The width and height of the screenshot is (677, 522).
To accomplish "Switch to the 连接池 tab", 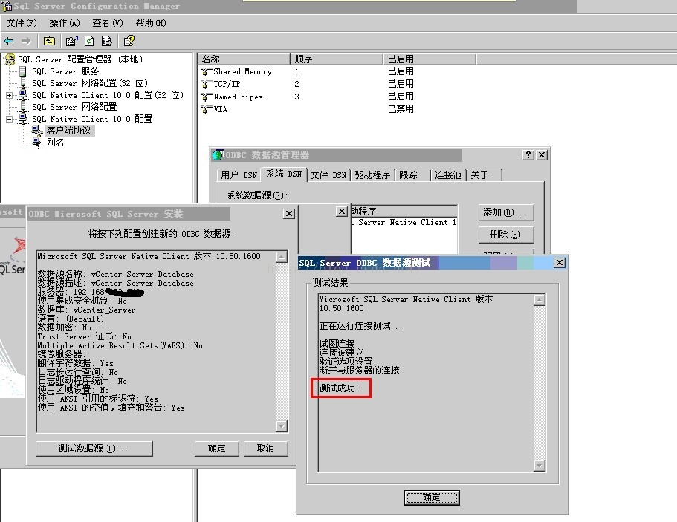I will [448, 175].
